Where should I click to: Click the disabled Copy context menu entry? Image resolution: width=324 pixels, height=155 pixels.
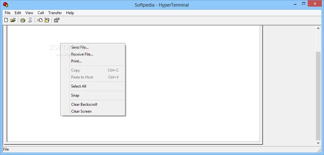[x=93, y=70]
